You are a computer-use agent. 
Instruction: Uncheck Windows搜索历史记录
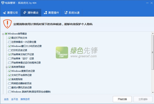[x=10, y=71]
